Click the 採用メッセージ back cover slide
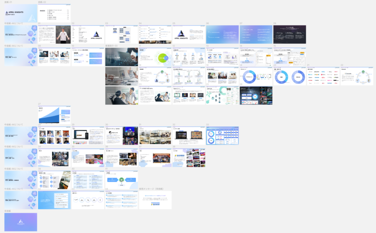376x233 pixels. click(x=155, y=200)
